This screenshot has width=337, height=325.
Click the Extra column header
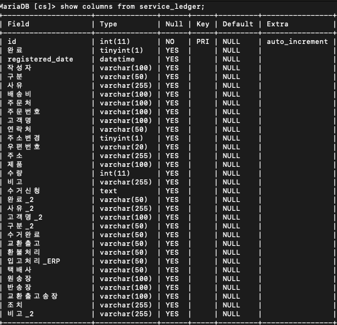[277, 24]
